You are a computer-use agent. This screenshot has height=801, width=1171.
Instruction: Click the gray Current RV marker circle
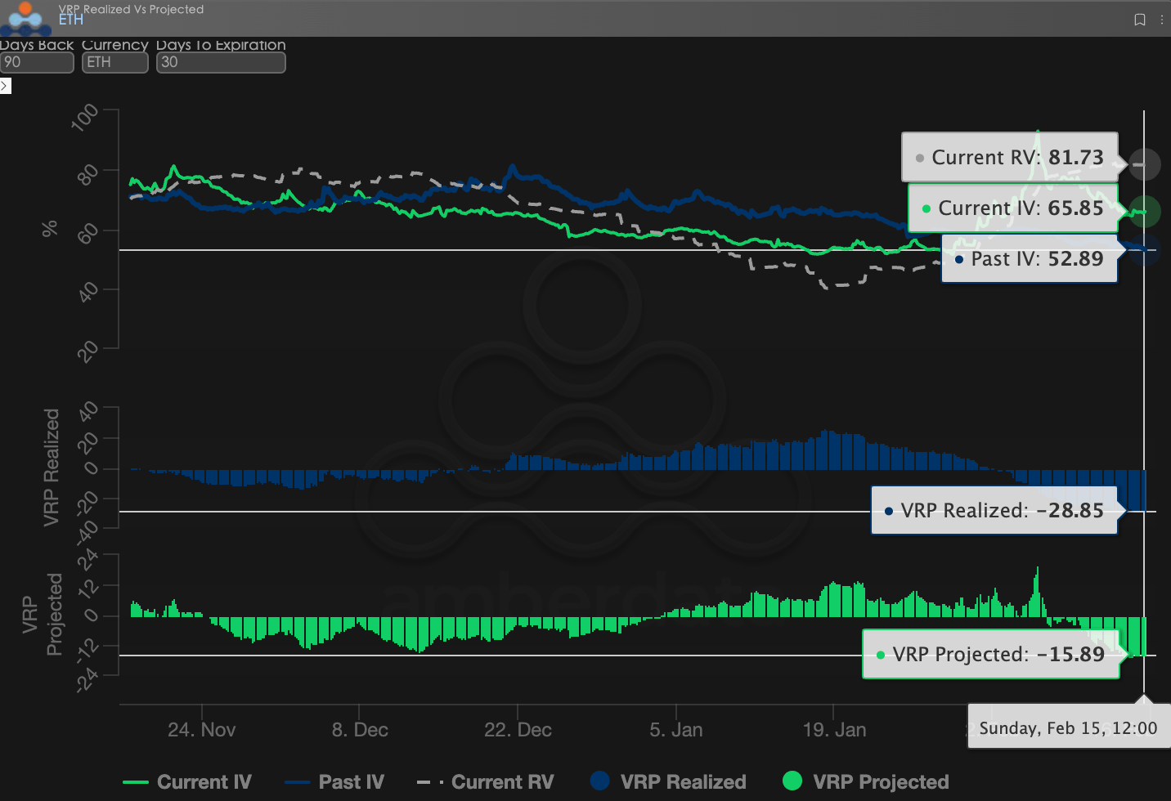[x=1144, y=164]
